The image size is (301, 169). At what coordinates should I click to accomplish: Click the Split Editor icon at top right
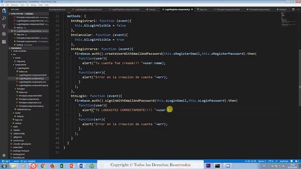[x=293, y=9]
